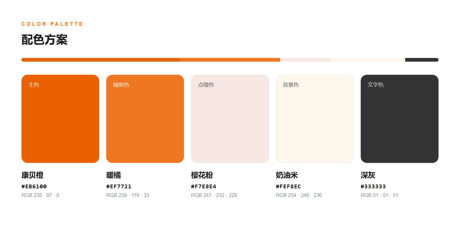Click the 主色 label
This screenshot has height=230, width=460.
coord(34,85)
